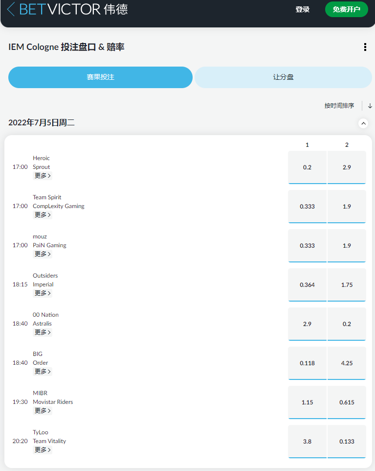Expand 更多 for TyLoo vs Team Vitality match
Image resolution: width=375 pixels, height=471 pixels.
(42, 449)
